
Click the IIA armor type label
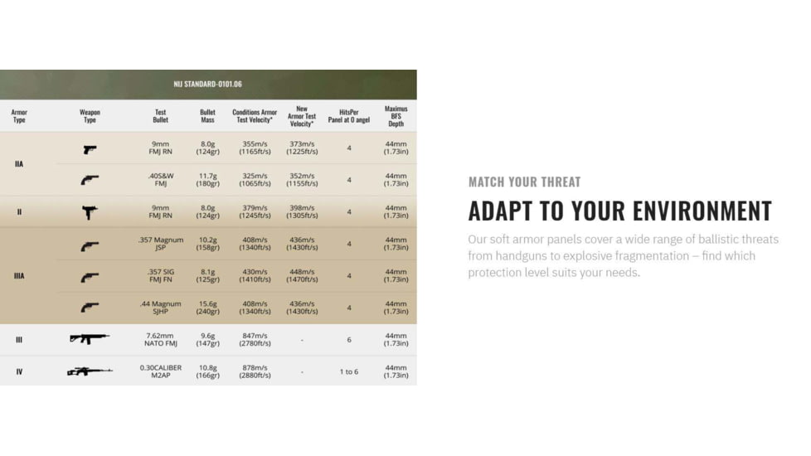tap(19, 164)
